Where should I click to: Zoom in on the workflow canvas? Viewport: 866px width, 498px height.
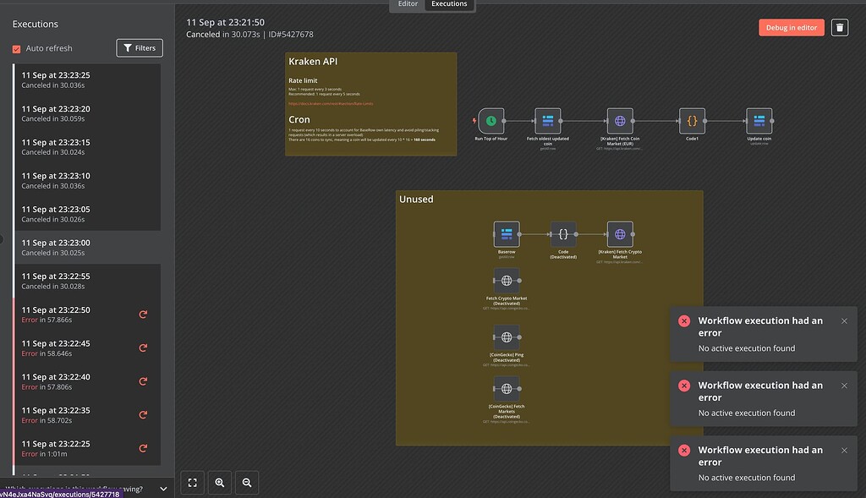219,482
